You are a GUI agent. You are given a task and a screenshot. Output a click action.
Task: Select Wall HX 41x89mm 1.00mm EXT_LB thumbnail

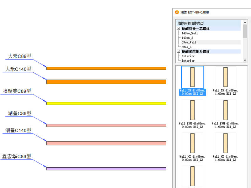coord(225,143)
